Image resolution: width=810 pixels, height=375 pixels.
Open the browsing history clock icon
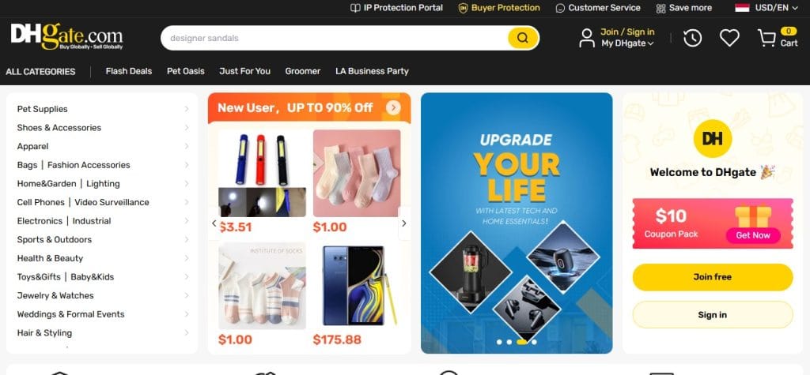692,38
